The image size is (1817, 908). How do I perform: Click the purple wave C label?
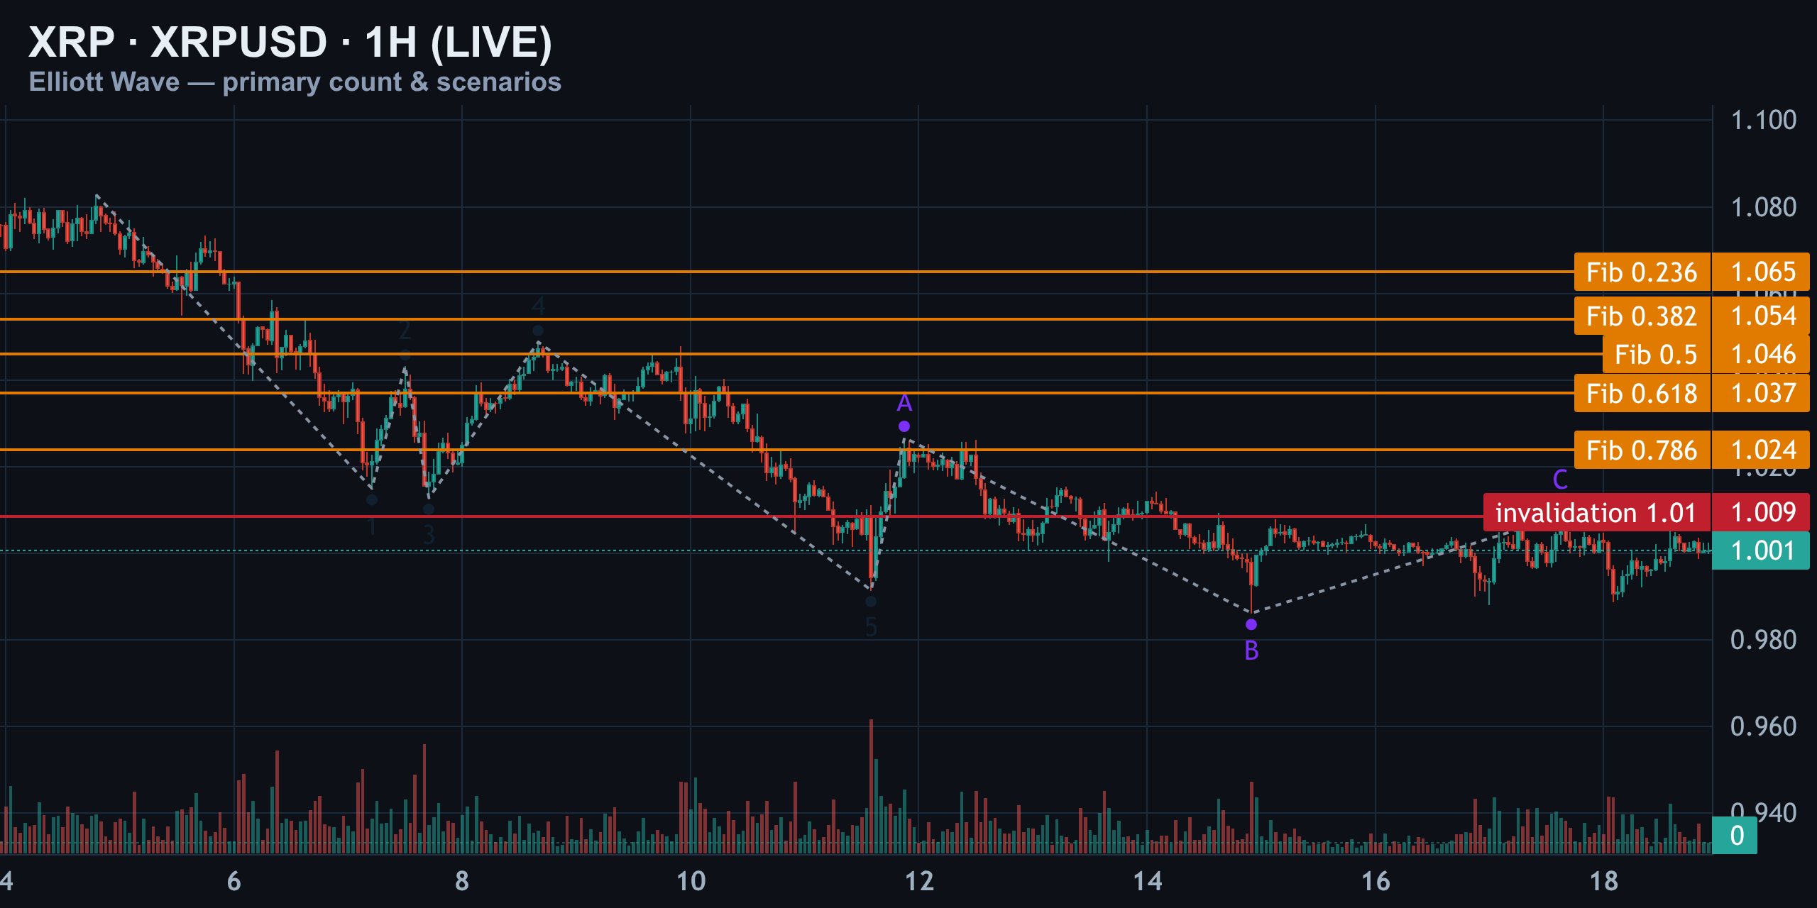pos(1560,480)
